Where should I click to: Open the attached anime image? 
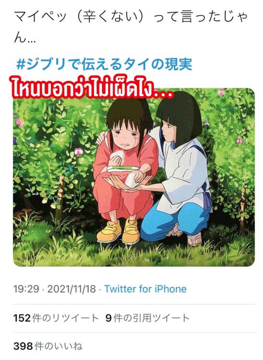click(134, 177)
